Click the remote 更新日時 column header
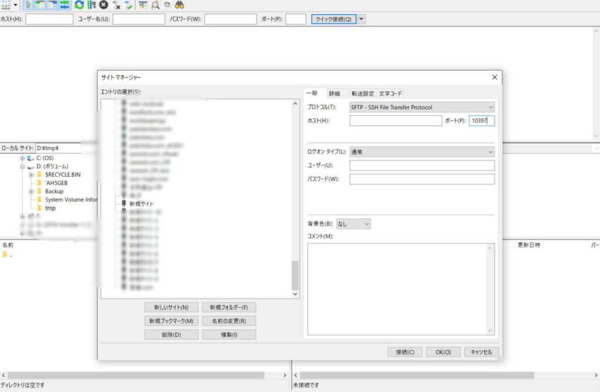This screenshot has width=600, height=392. [x=529, y=245]
